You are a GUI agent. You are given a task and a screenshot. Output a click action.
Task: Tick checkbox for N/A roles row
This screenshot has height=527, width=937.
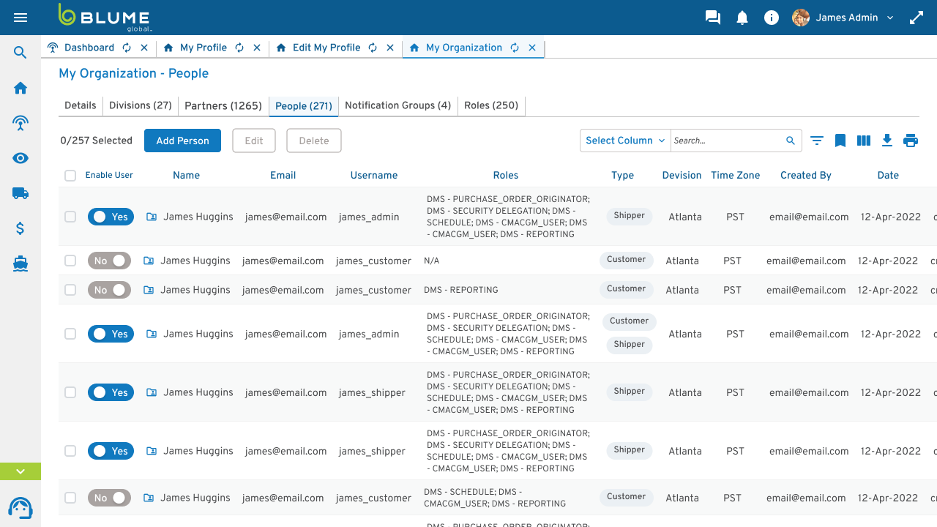pyautogui.click(x=70, y=261)
